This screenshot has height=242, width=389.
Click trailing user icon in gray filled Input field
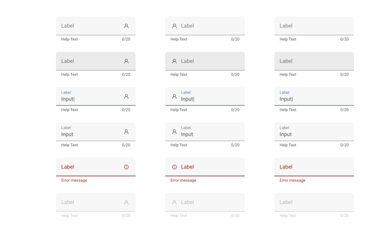click(126, 132)
